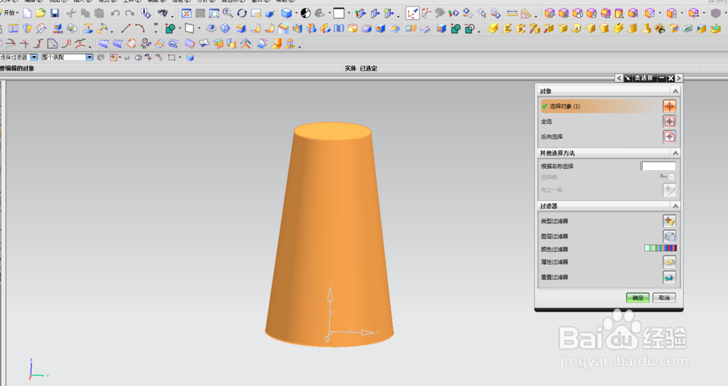Viewport: 728px width, 386px height.
Task: Collapse the 其他选择方法 section
Action: [x=675, y=153]
